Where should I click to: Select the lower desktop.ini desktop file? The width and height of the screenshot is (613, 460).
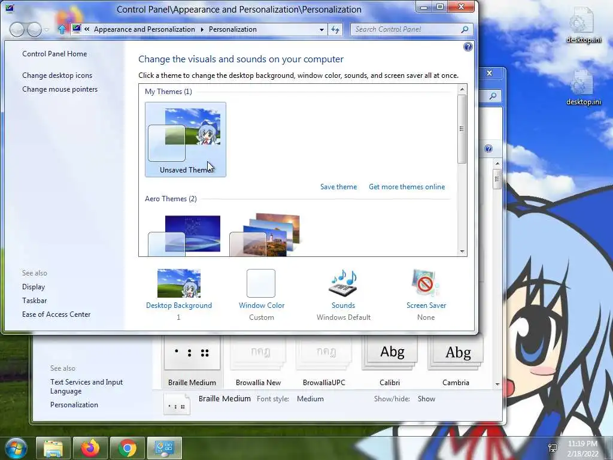(583, 87)
